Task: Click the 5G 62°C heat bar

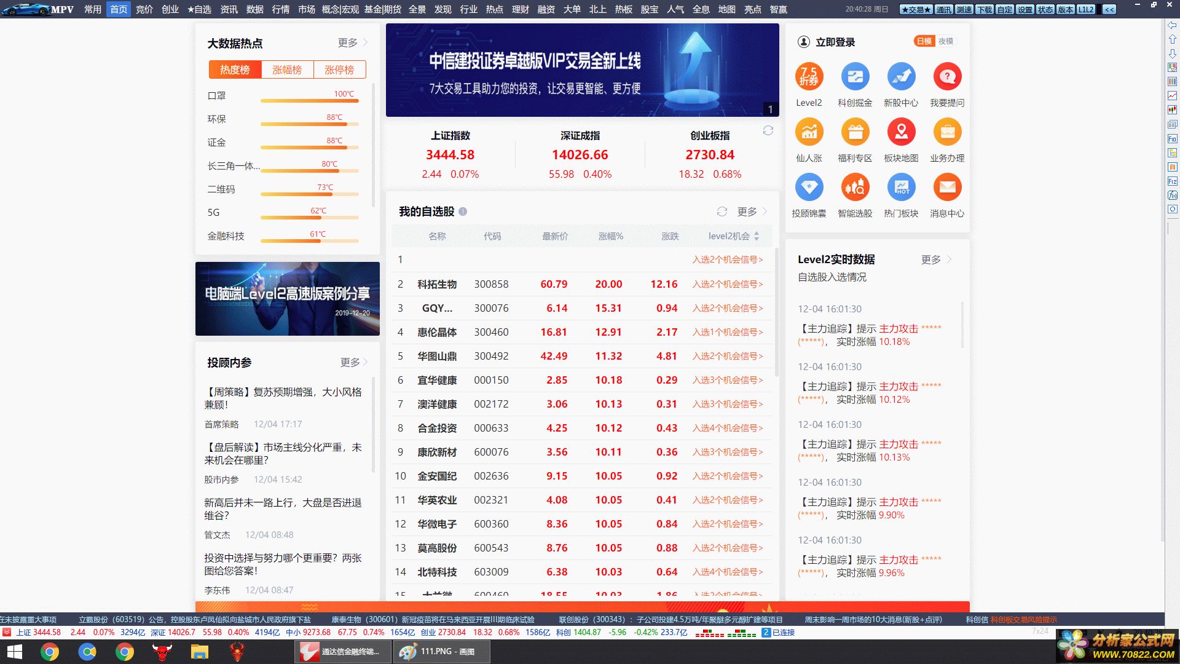Action: [309, 217]
